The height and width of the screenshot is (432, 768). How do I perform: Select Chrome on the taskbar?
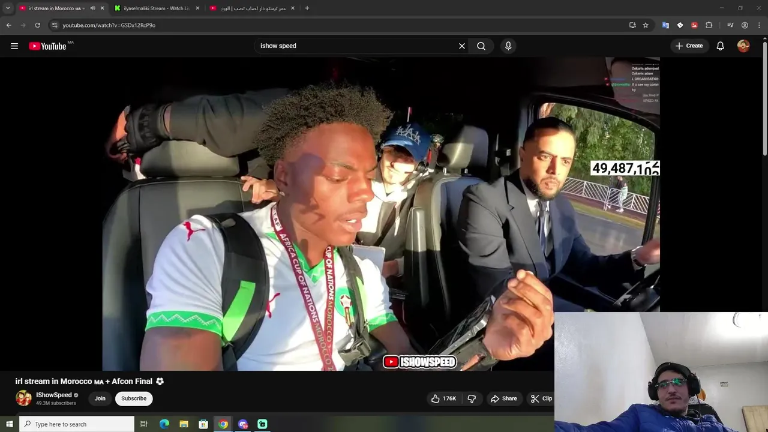(223, 424)
